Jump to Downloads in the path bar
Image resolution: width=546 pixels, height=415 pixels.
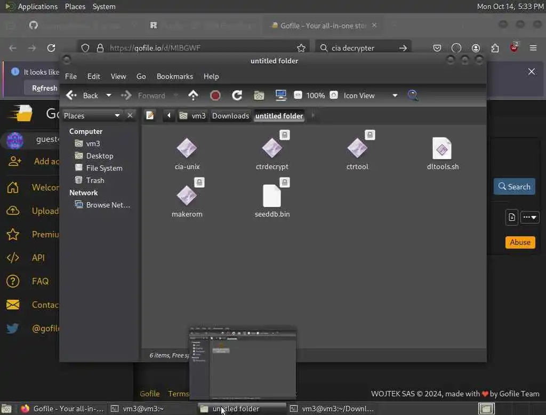(230, 116)
